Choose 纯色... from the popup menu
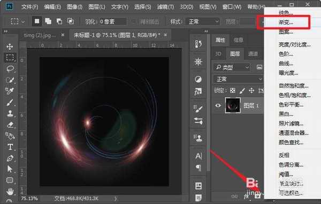Screen dimensions: 321x204 (286, 13)
